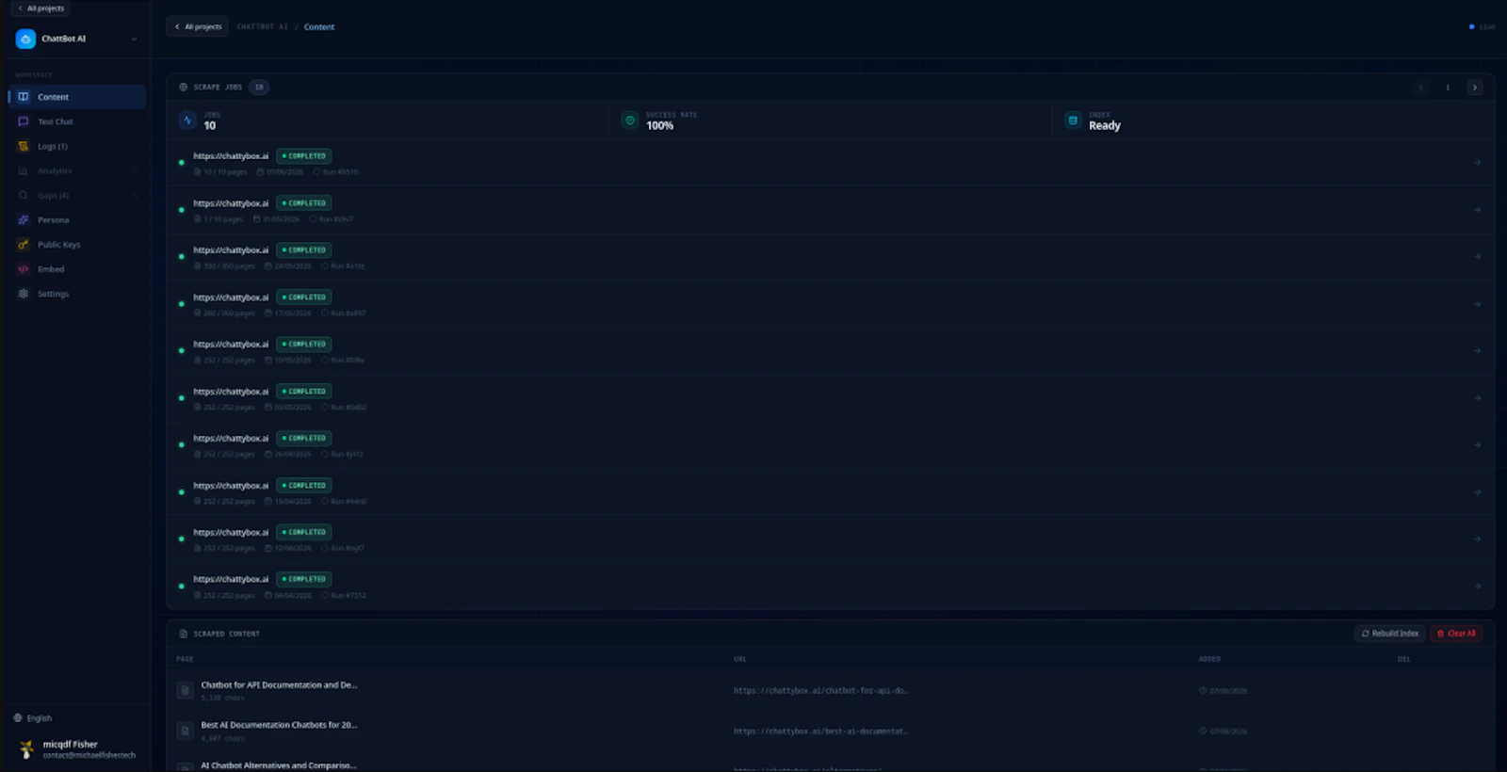
Task: Open Logs (1) in sidebar
Action: click(x=77, y=146)
